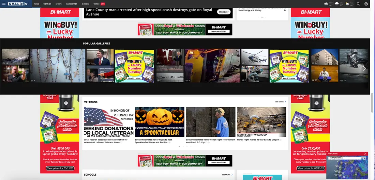This screenshot has height=180, width=375.
Task: Select third Veterans carousel page dot
Action: [x=187, y=146]
